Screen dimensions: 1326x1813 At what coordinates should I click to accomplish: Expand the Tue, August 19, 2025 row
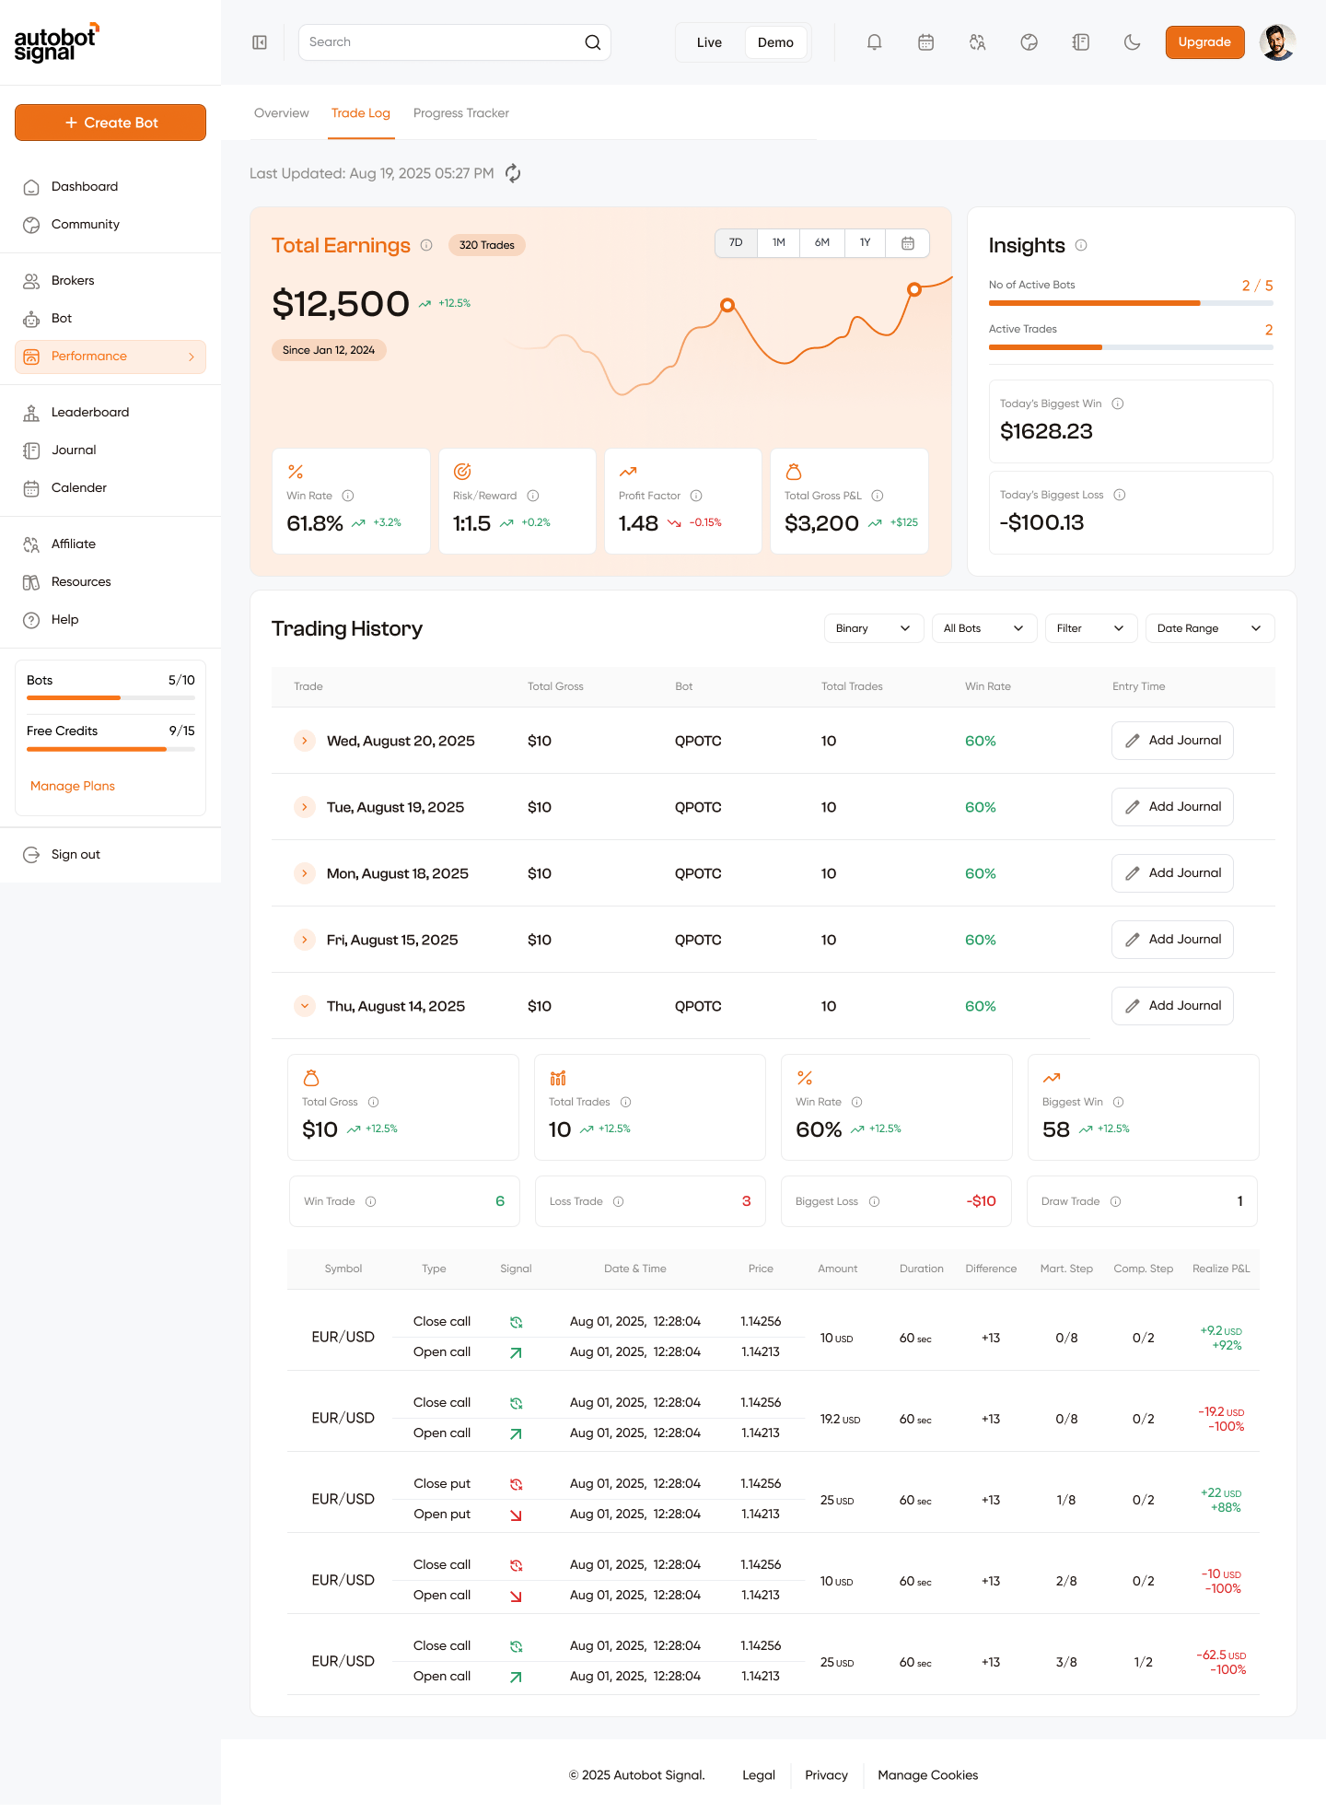(x=305, y=807)
